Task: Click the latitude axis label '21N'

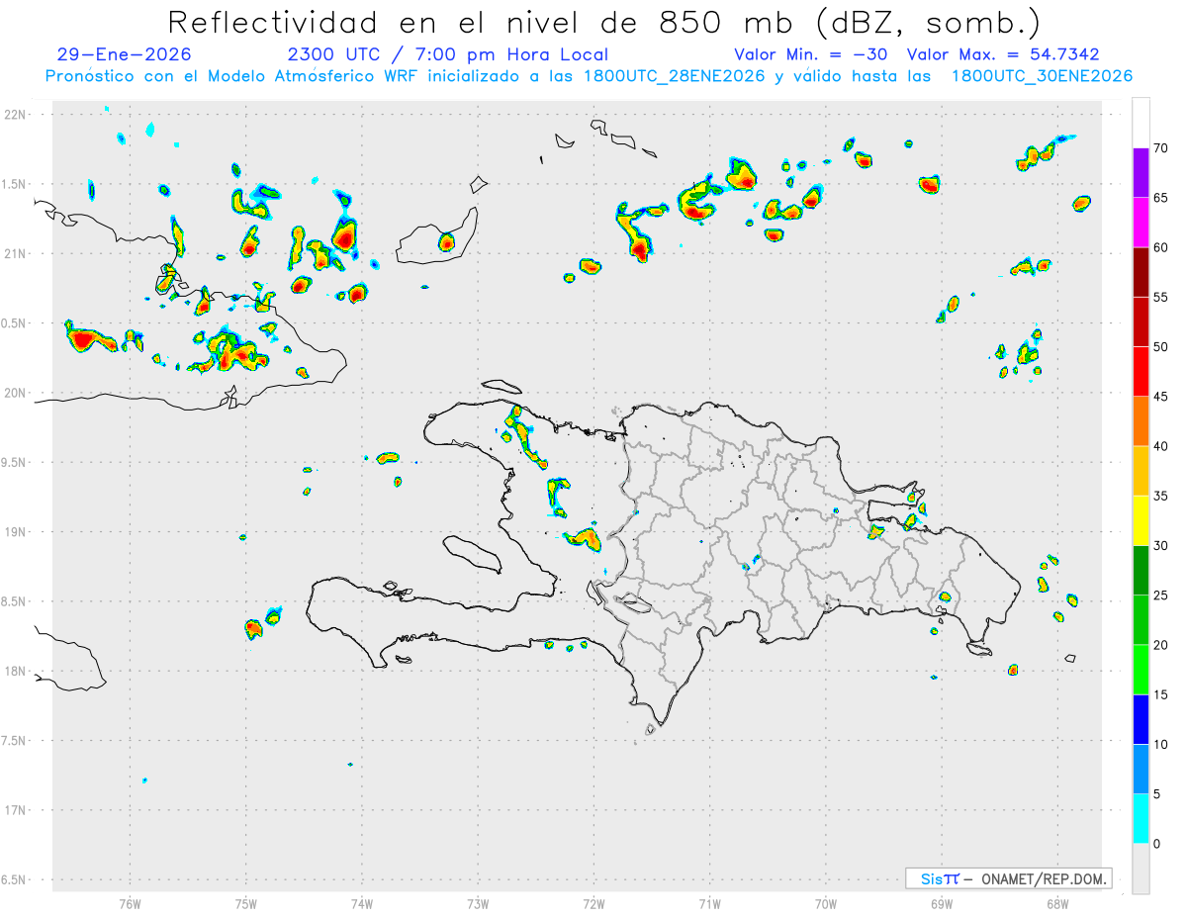Action: click(x=17, y=254)
